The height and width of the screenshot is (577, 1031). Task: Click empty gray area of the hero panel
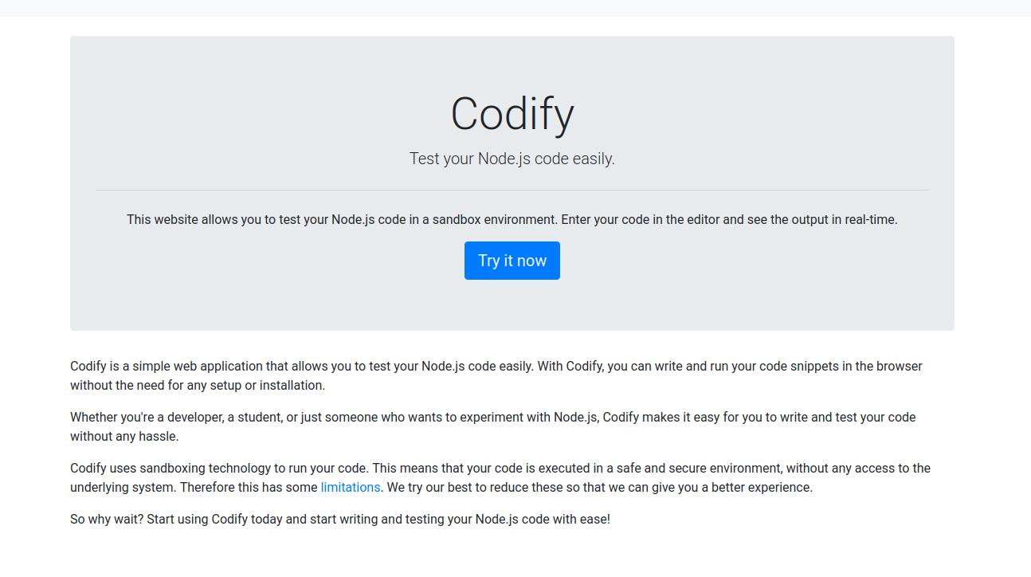[239, 295]
